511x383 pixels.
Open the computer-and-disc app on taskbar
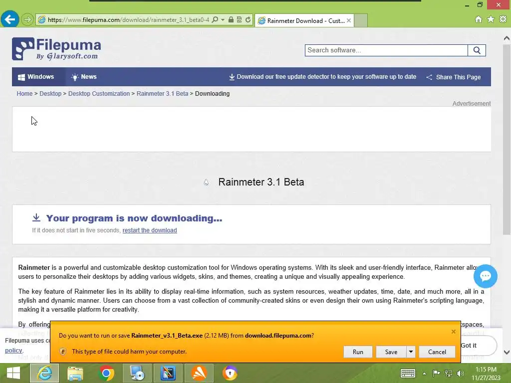click(137, 373)
